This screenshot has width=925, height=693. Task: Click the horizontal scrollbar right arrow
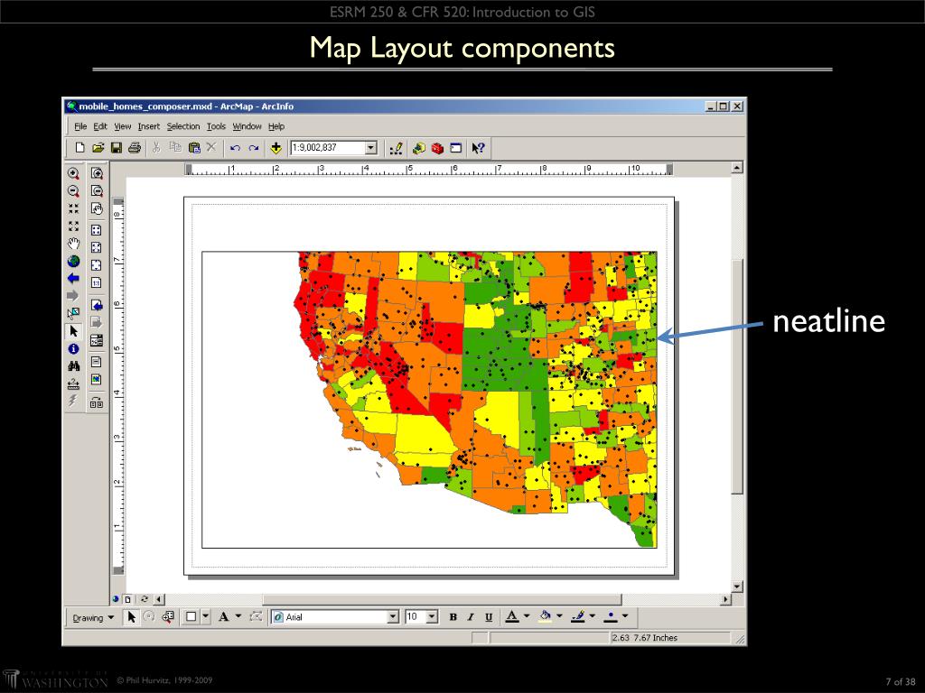[x=725, y=599]
